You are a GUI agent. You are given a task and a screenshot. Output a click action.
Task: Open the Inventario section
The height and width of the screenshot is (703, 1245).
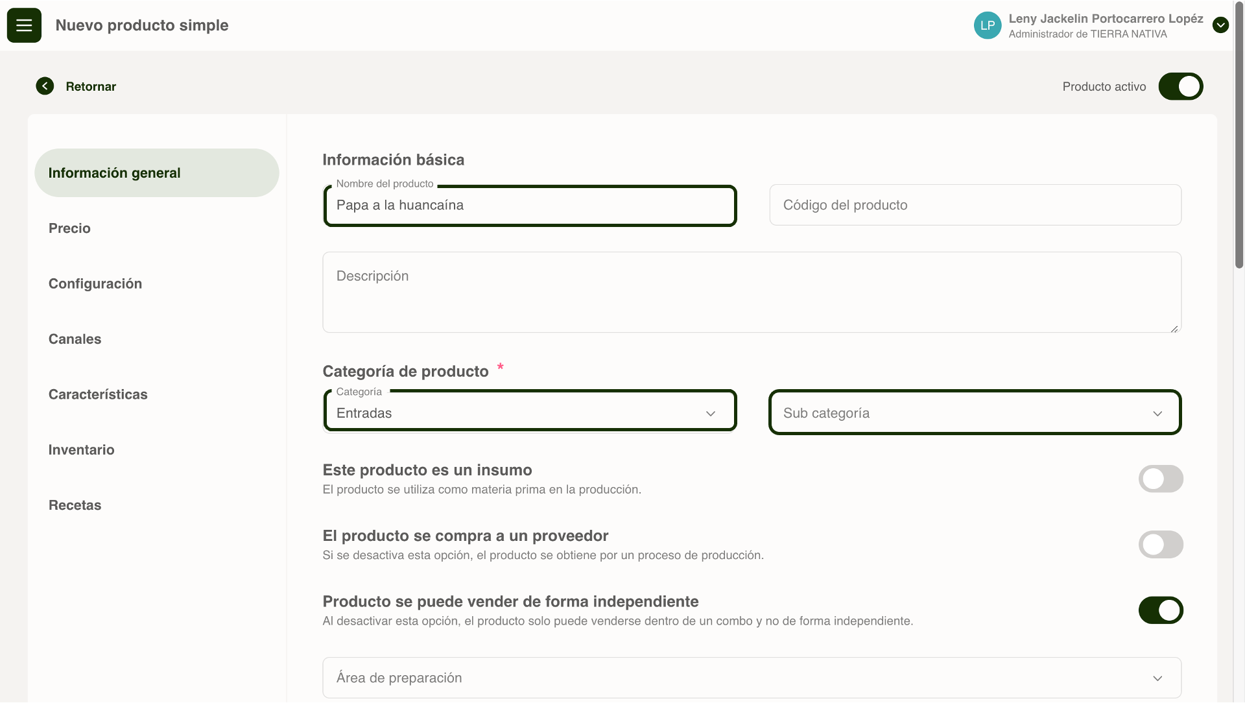tap(81, 450)
